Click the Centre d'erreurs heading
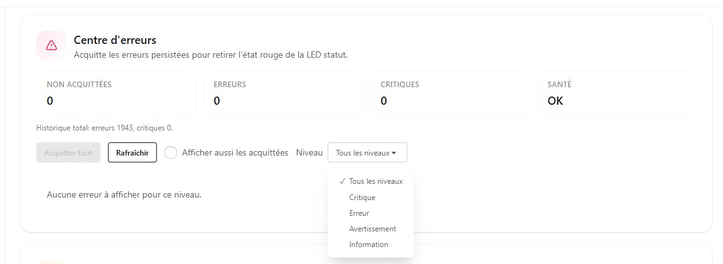This screenshot has height=264, width=723. 115,40
